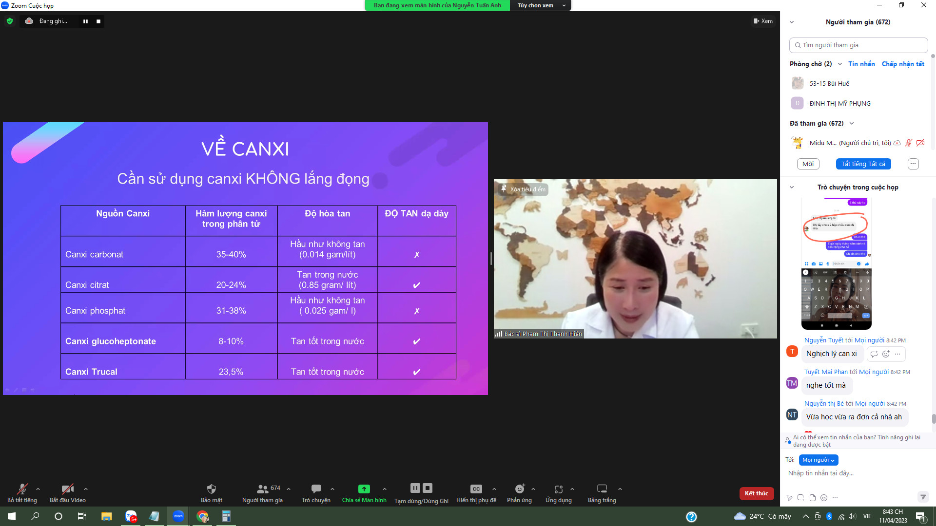
Task: Open Chrome from the Windows taskbar
Action: pyautogui.click(x=202, y=516)
